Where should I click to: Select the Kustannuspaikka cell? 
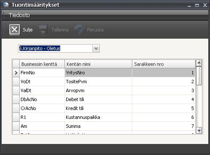98,117
